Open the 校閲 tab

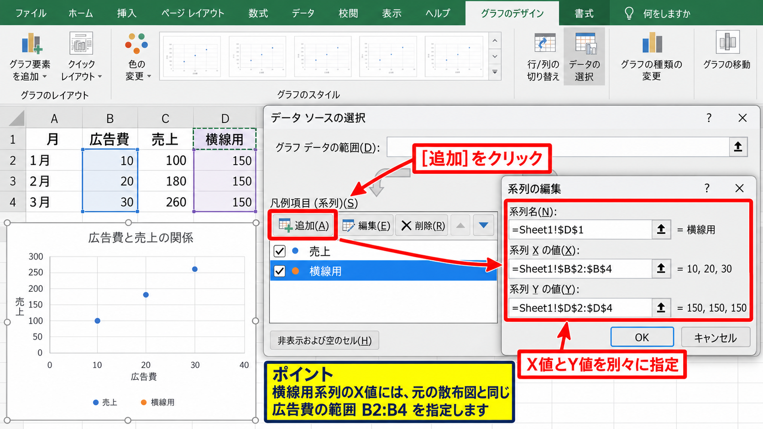click(348, 13)
